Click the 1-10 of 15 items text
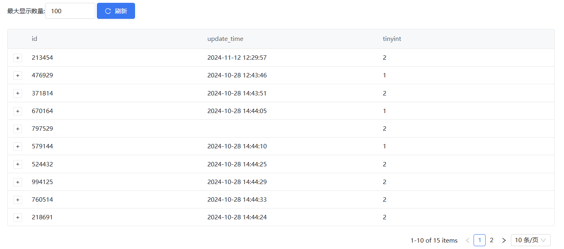 [434, 241]
